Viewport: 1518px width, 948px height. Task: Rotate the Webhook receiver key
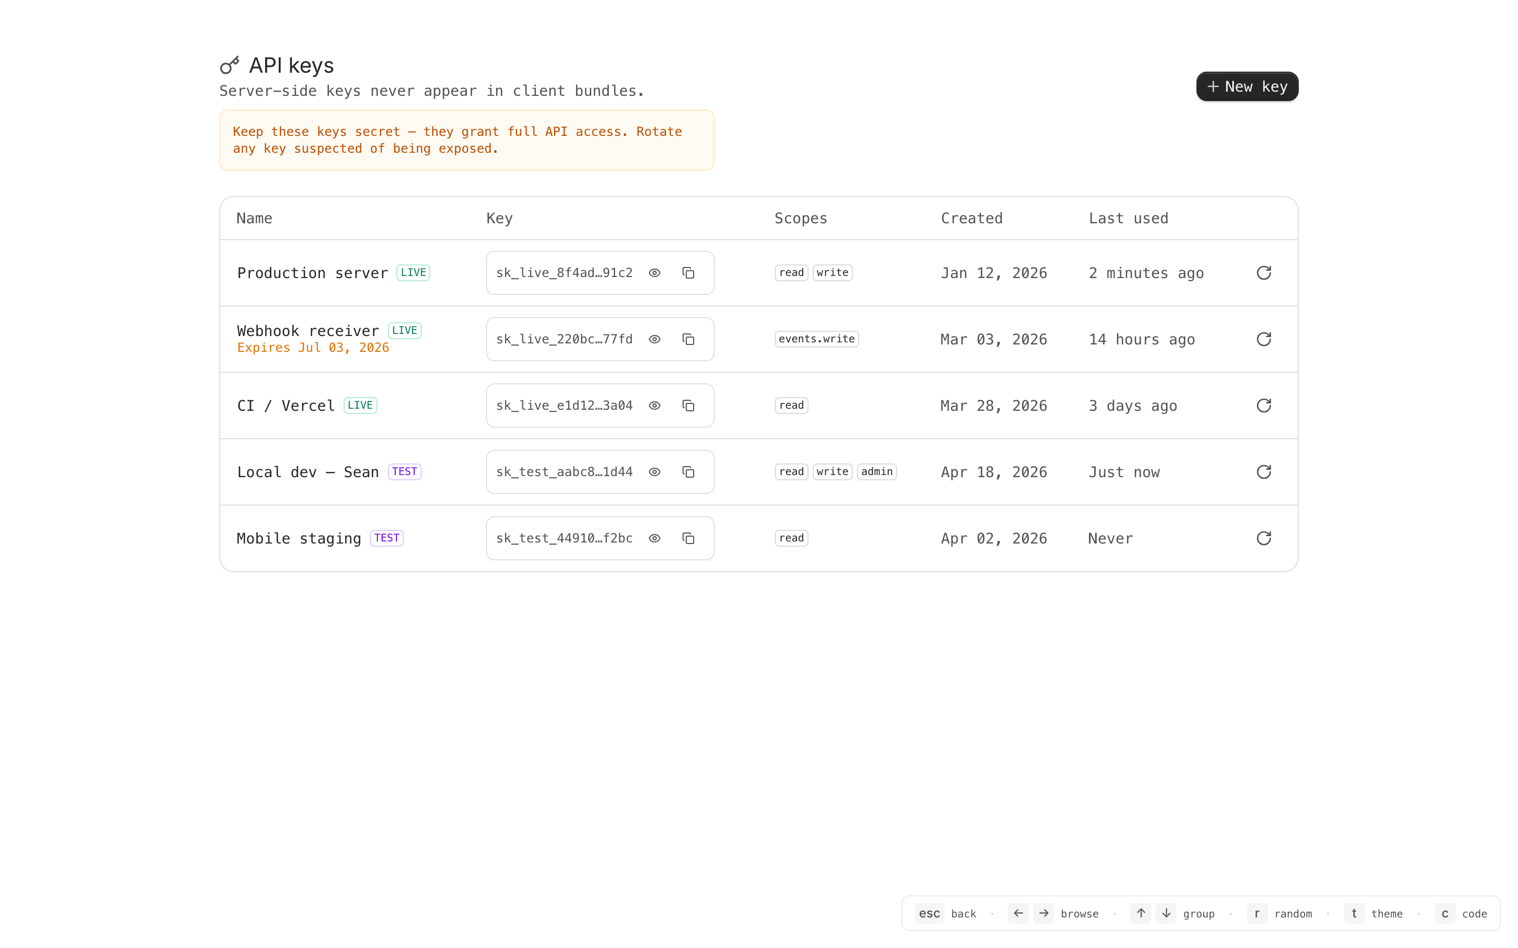coord(1263,339)
